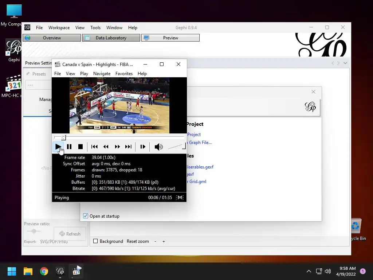This screenshot has height=280, width=373.
Task: Open the Grid.gml sample file link
Action: click(197, 182)
